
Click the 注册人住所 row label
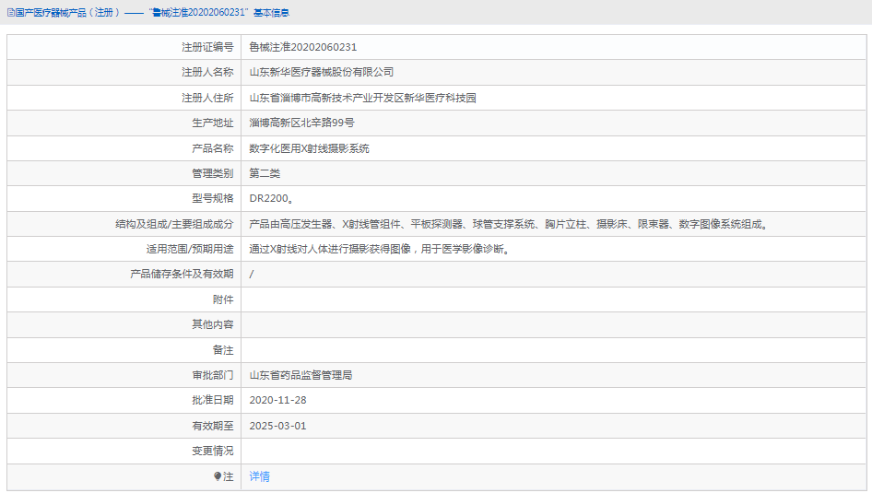[207, 98]
